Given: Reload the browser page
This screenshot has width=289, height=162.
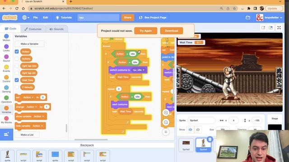Looking at the screenshot, I should tap(17, 9).
